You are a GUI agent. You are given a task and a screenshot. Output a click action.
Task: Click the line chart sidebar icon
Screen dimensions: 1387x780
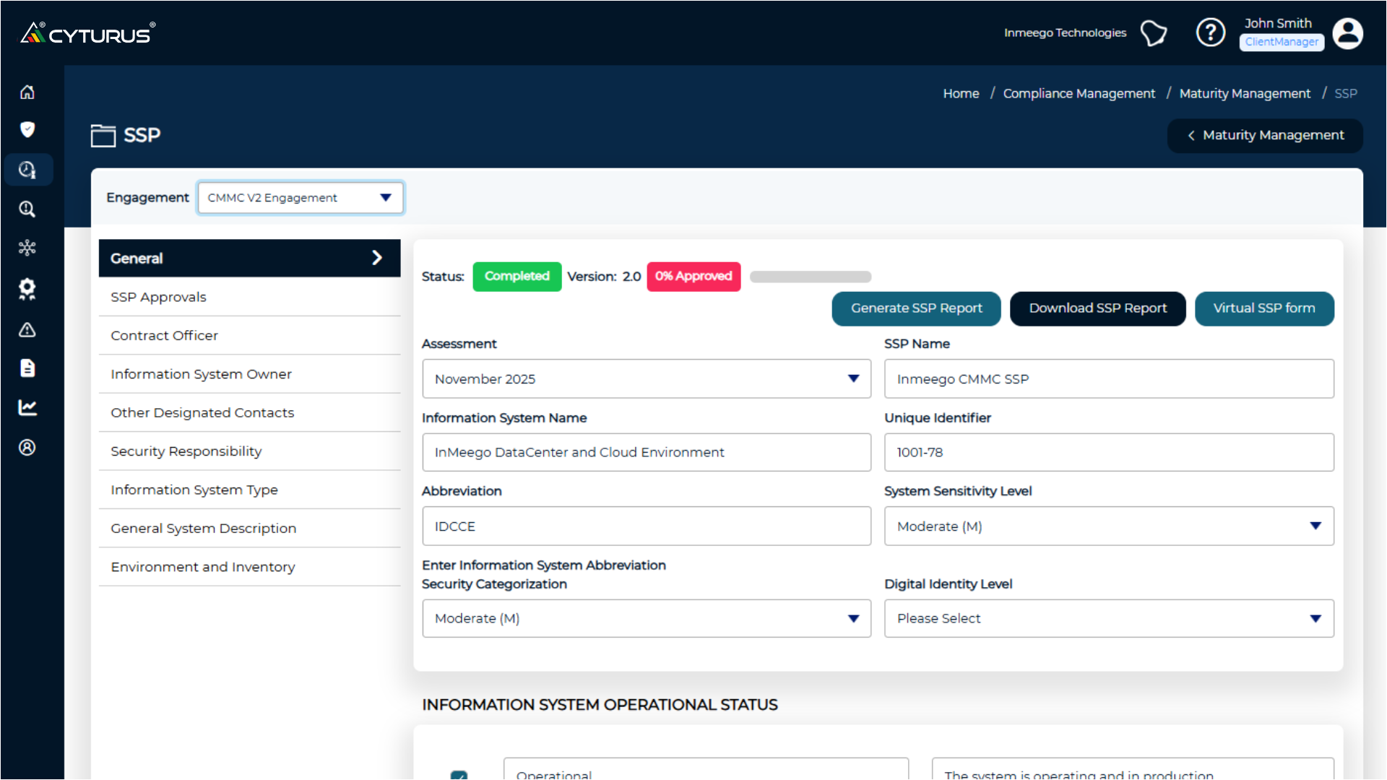pyautogui.click(x=27, y=407)
